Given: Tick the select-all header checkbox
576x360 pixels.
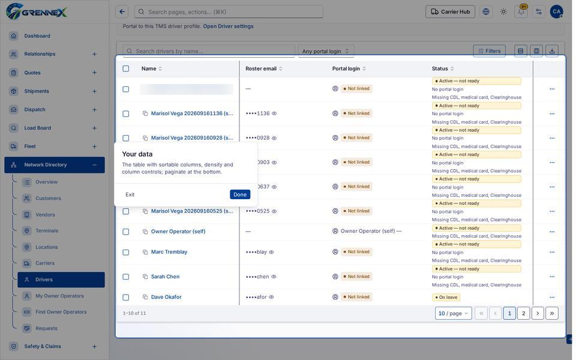Looking at the screenshot, I should pyautogui.click(x=125, y=68).
